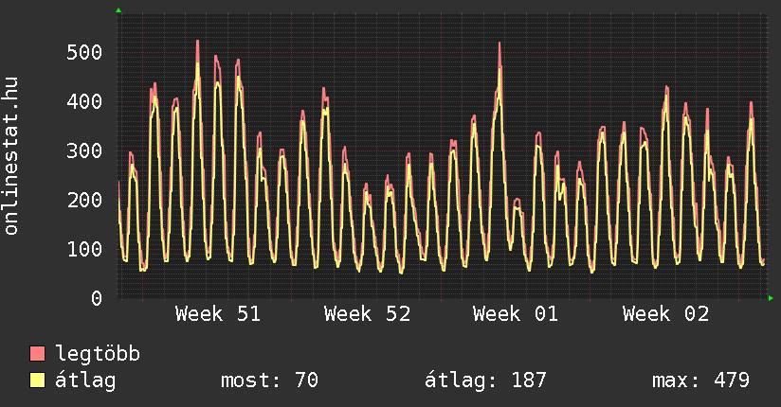This screenshot has height=407, width=781.
Task: Click the 400 y-axis value
Action: click(84, 101)
